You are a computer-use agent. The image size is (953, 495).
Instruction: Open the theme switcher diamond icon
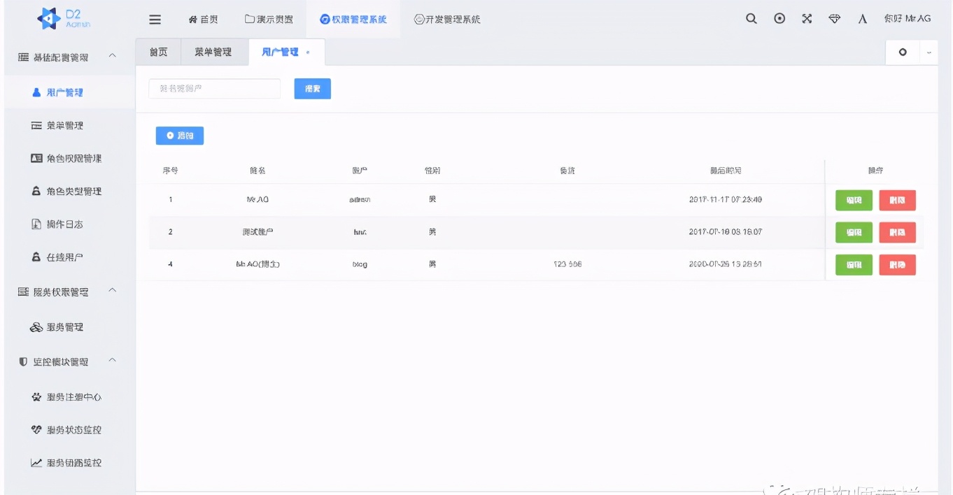(834, 19)
